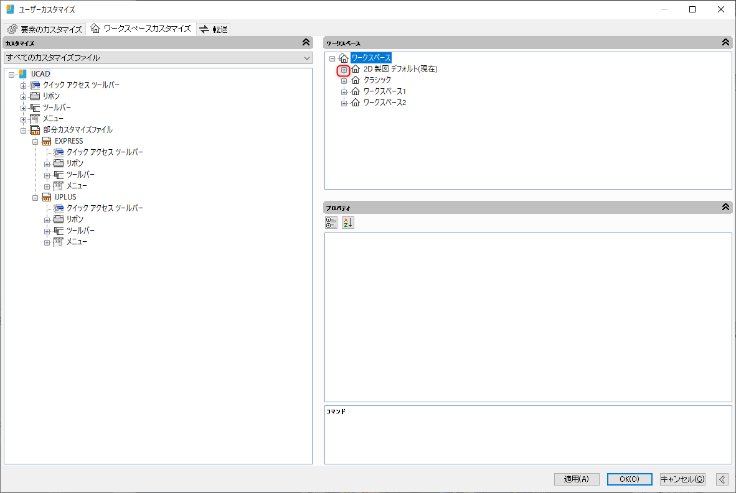Screen dimensions: 736x493
Task: Maximize the ユーザーカスタマイズ window
Action: tap(692, 9)
